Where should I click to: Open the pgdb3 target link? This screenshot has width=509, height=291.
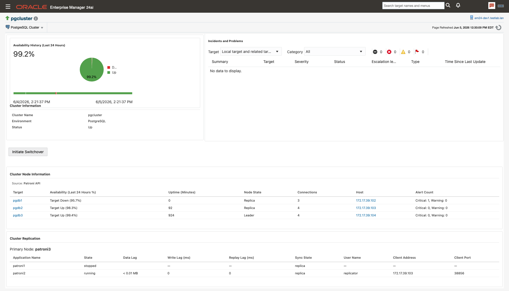[x=18, y=215]
